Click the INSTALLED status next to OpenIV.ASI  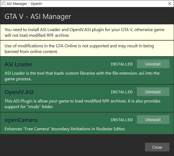(122, 92)
